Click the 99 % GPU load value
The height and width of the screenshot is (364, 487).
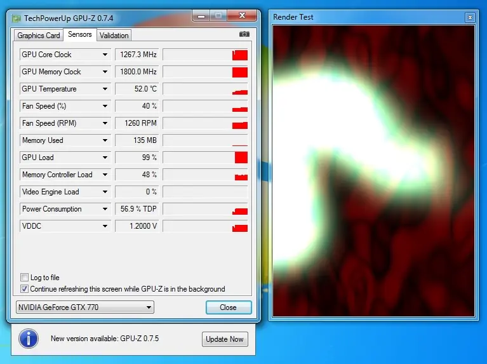click(x=137, y=158)
